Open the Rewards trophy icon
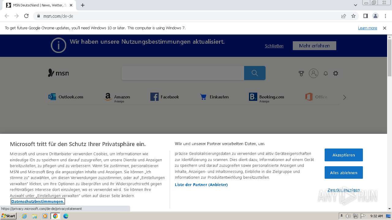This screenshot has height=220, width=392. pos(301,73)
